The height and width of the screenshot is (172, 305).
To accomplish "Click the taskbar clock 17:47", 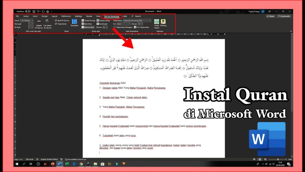I will coord(280,164).
